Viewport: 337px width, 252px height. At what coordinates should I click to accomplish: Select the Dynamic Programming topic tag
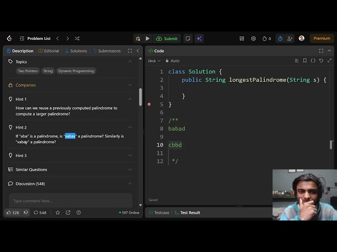[x=76, y=71]
